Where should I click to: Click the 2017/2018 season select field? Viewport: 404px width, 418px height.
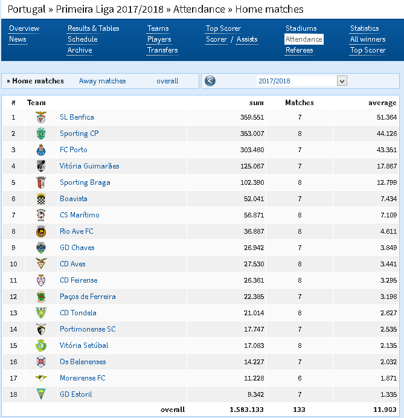pyautogui.click(x=302, y=81)
